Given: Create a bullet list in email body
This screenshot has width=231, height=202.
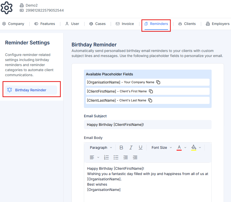Looking at the screenshot, I should [116, 157].
